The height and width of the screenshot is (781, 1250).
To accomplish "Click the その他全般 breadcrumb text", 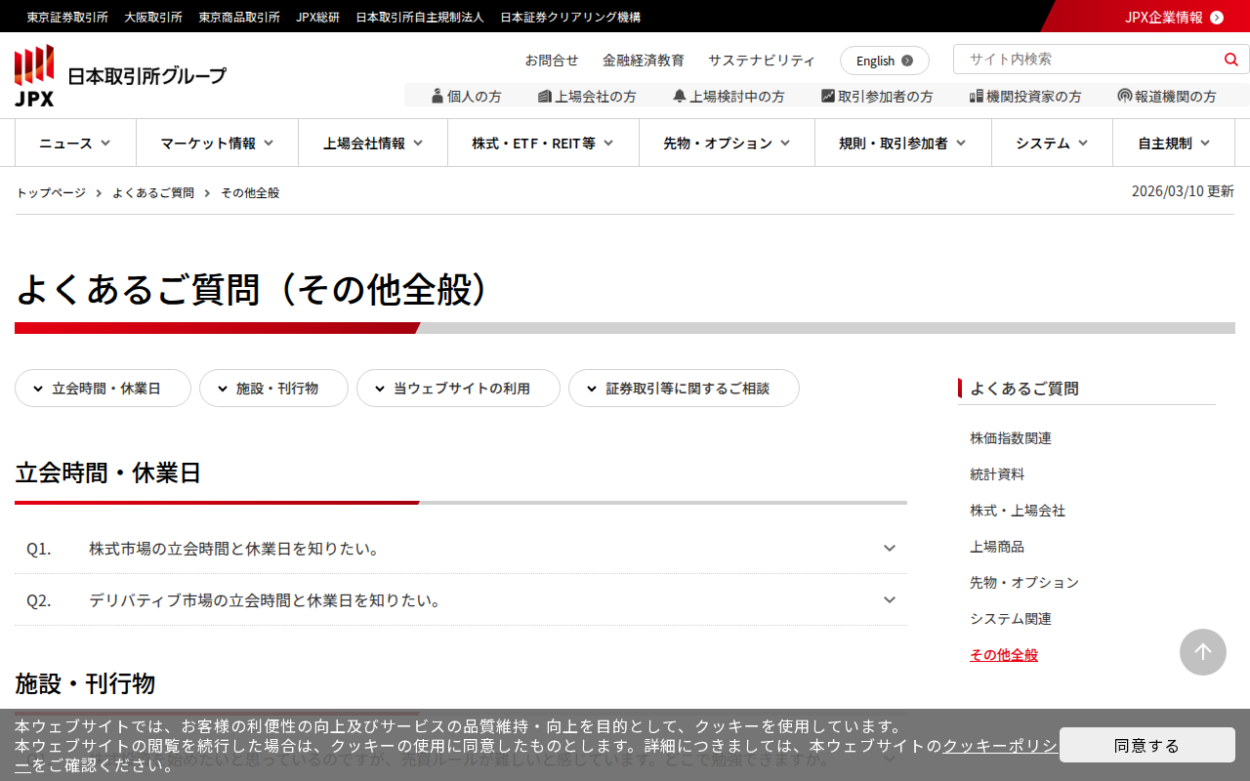I will click(250, 193).
